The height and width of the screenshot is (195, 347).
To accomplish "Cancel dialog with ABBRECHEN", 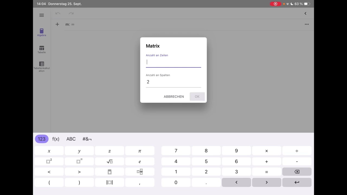I will 174,96.
